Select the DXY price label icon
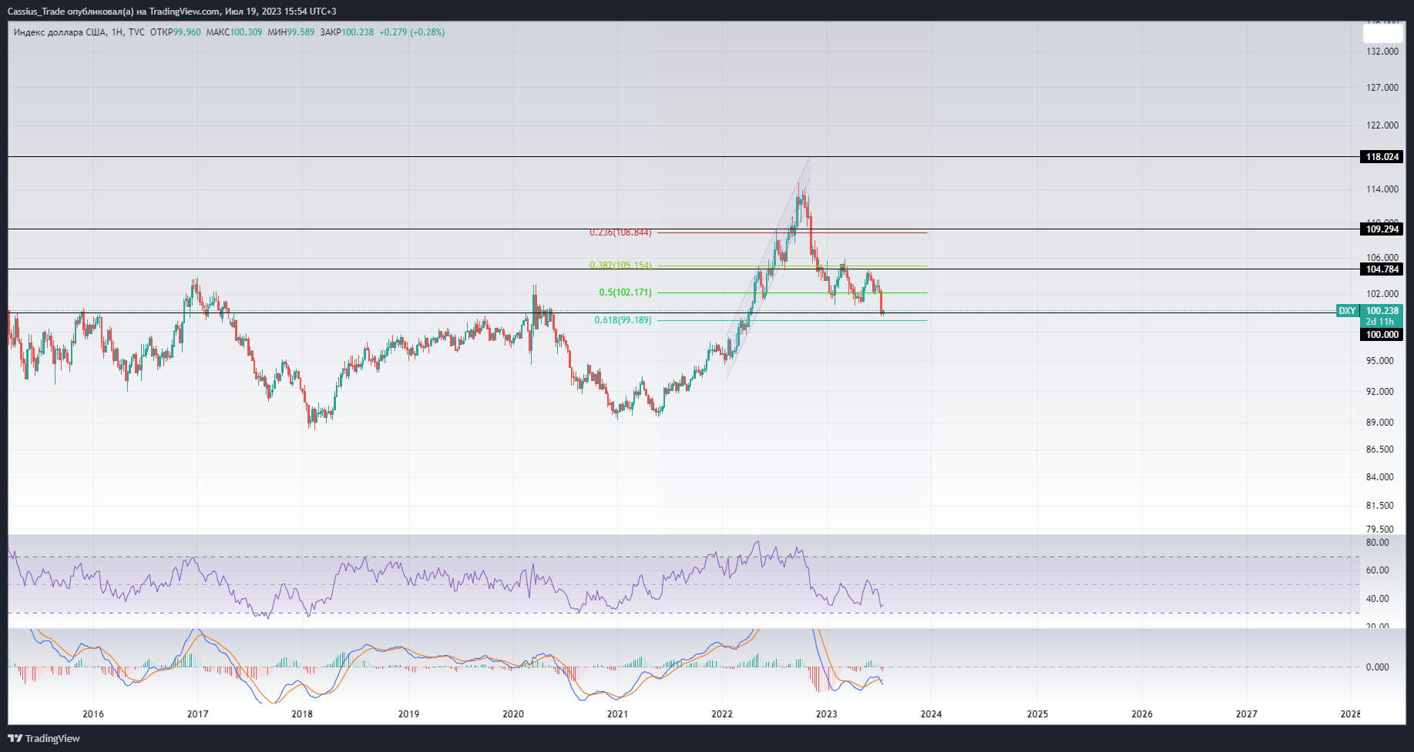The width and height of the screenshot is (1414, 752). pos(1348,311)
